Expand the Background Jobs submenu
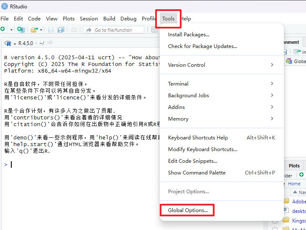The image size is (306, 230). click(222, 95)
